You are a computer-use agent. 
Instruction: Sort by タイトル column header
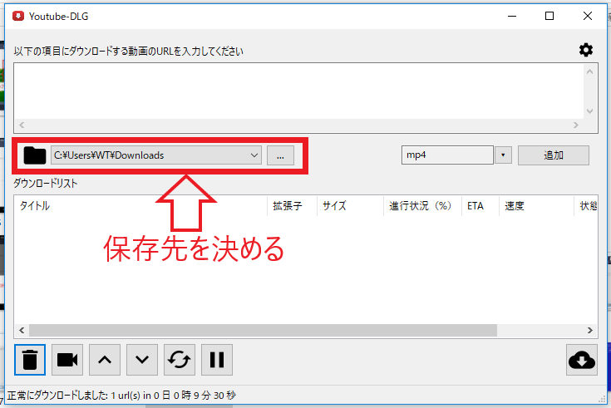click(x=140, y=206)
